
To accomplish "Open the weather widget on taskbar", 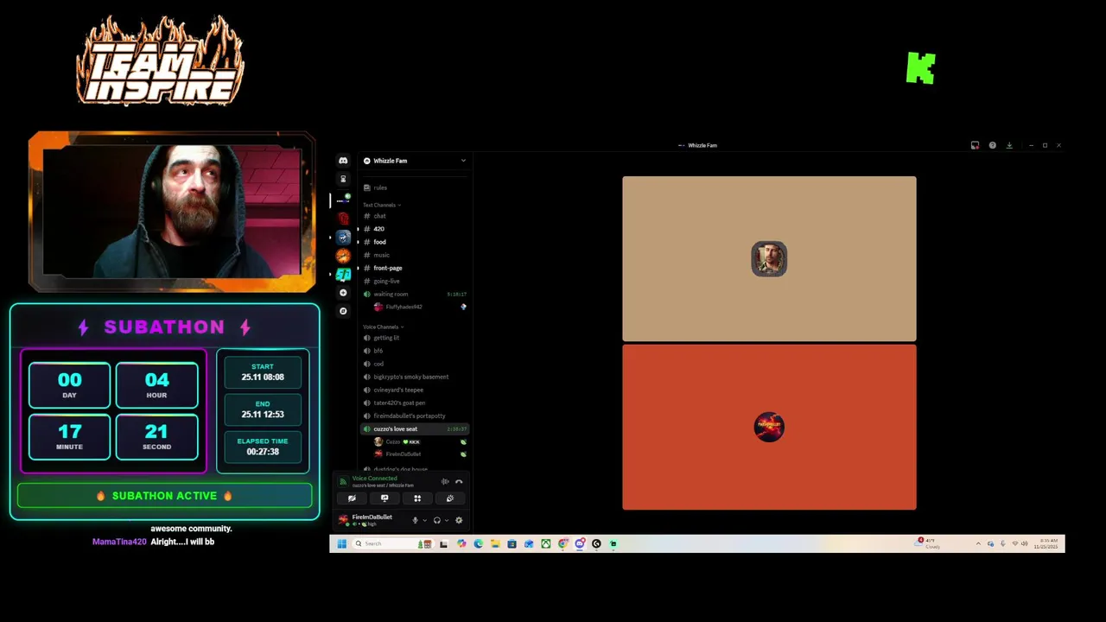I will click(x=928, y=543).
